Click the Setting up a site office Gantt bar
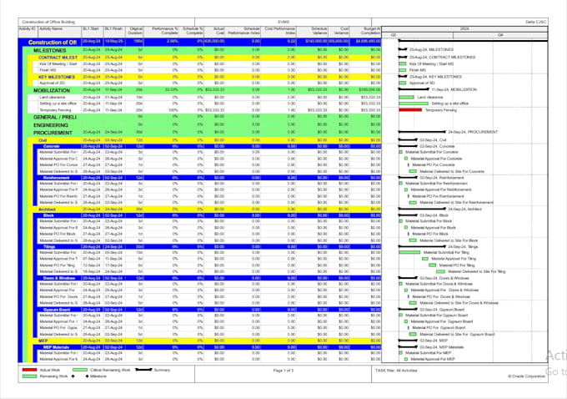The width and height of the screenshot is (567, 399). click(x=414, y=104)
